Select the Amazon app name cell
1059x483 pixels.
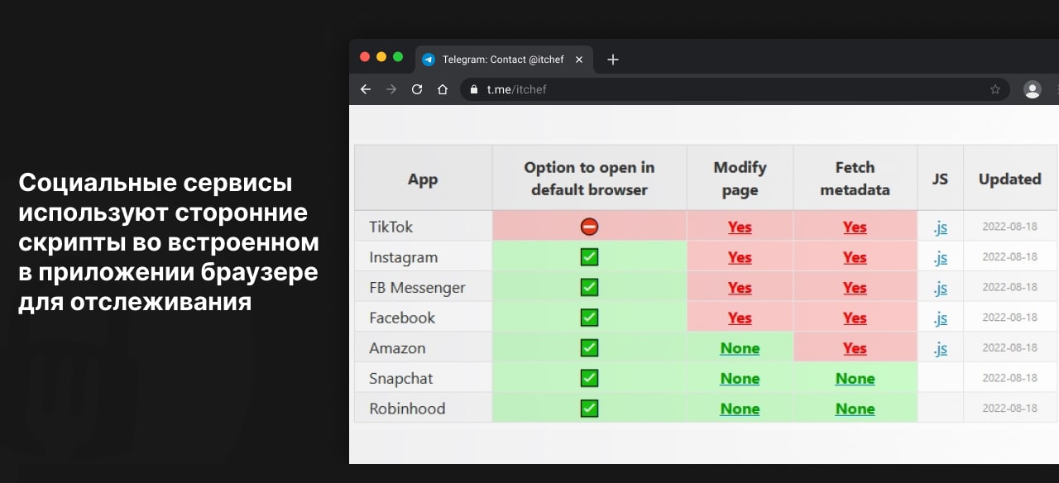point(423,348)
